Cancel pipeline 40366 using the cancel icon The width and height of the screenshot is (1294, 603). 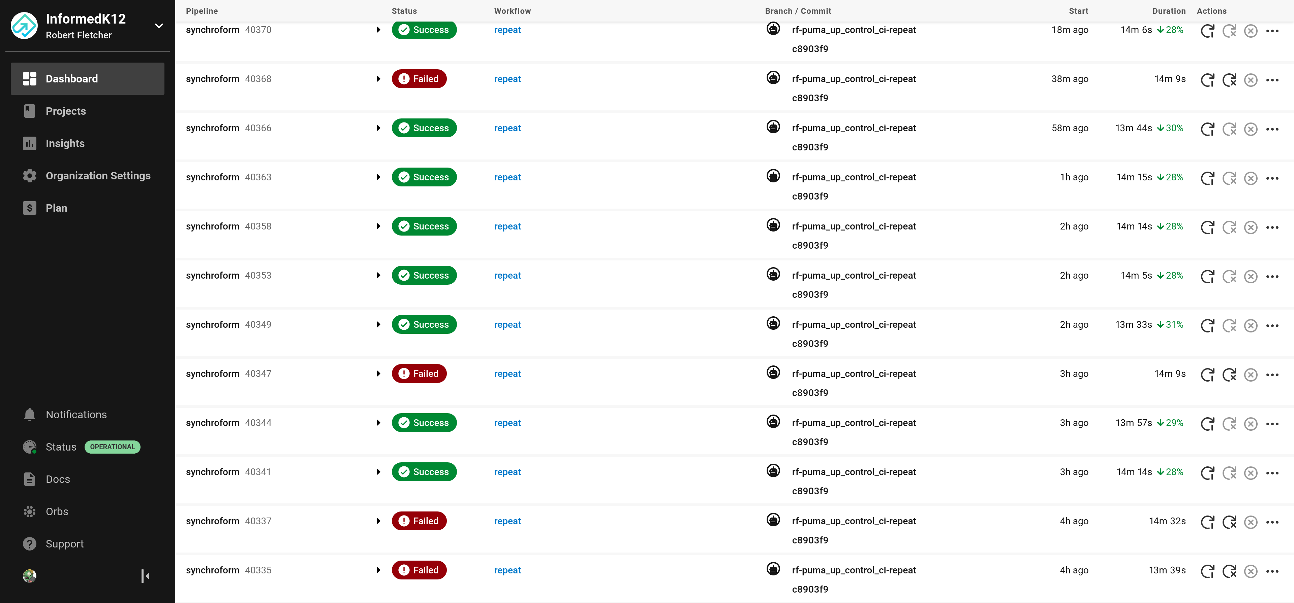tap(1251, 129)
